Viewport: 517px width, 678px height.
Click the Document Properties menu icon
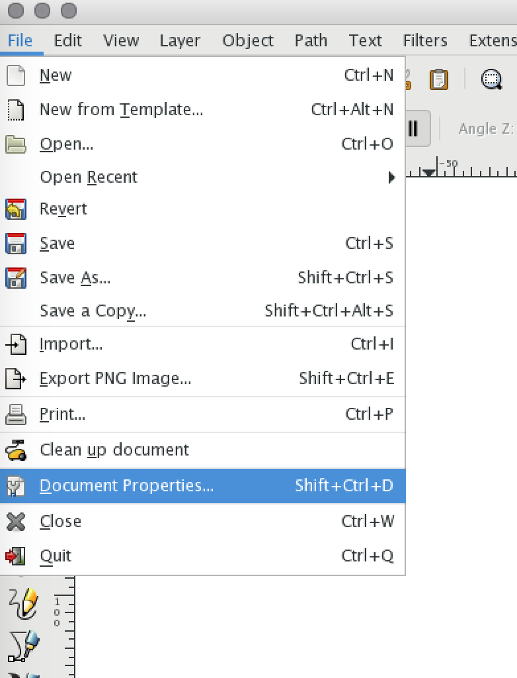pyautogui.click(x=15, y=487)
